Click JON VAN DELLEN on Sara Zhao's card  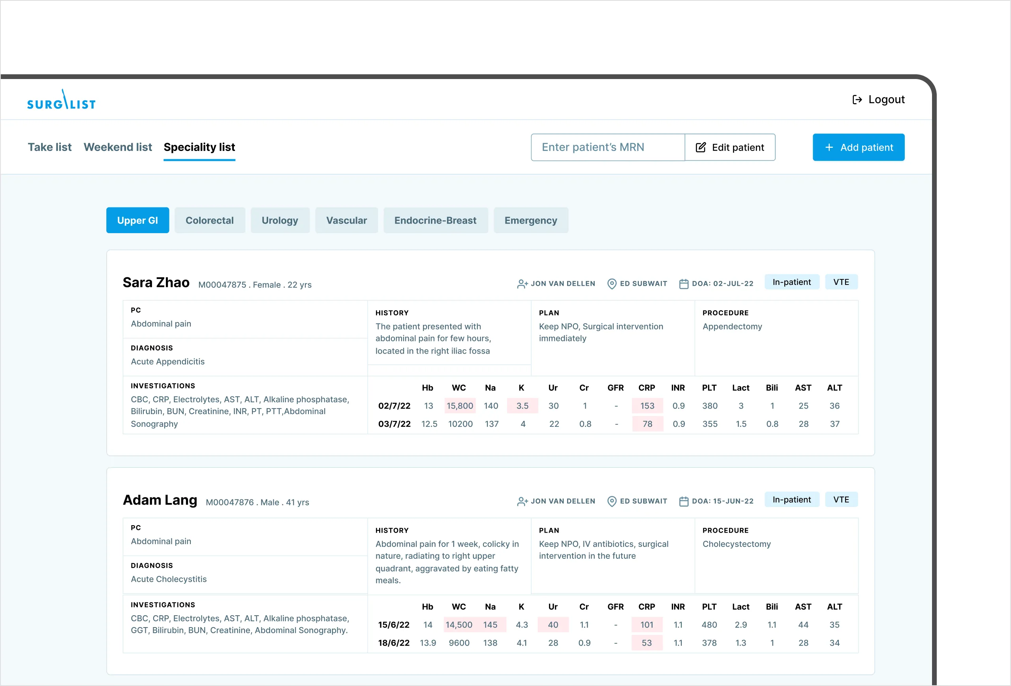563,284
